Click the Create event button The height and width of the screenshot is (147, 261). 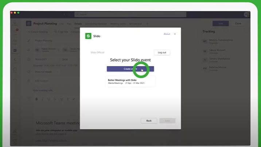[130, 69]
